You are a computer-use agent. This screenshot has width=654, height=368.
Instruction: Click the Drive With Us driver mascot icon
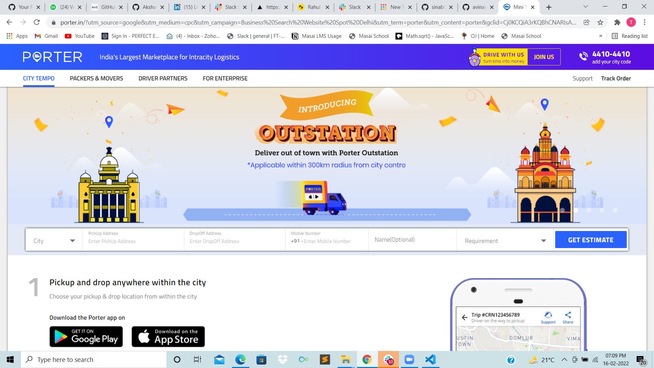click(x=474, y=57)
